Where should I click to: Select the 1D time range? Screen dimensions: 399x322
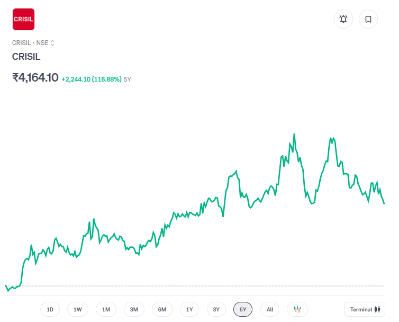50,309
